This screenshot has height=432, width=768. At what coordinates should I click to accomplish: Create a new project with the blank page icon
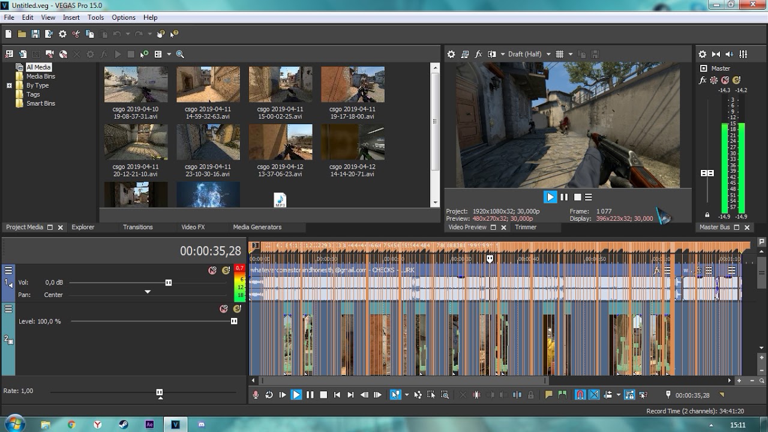8,34
